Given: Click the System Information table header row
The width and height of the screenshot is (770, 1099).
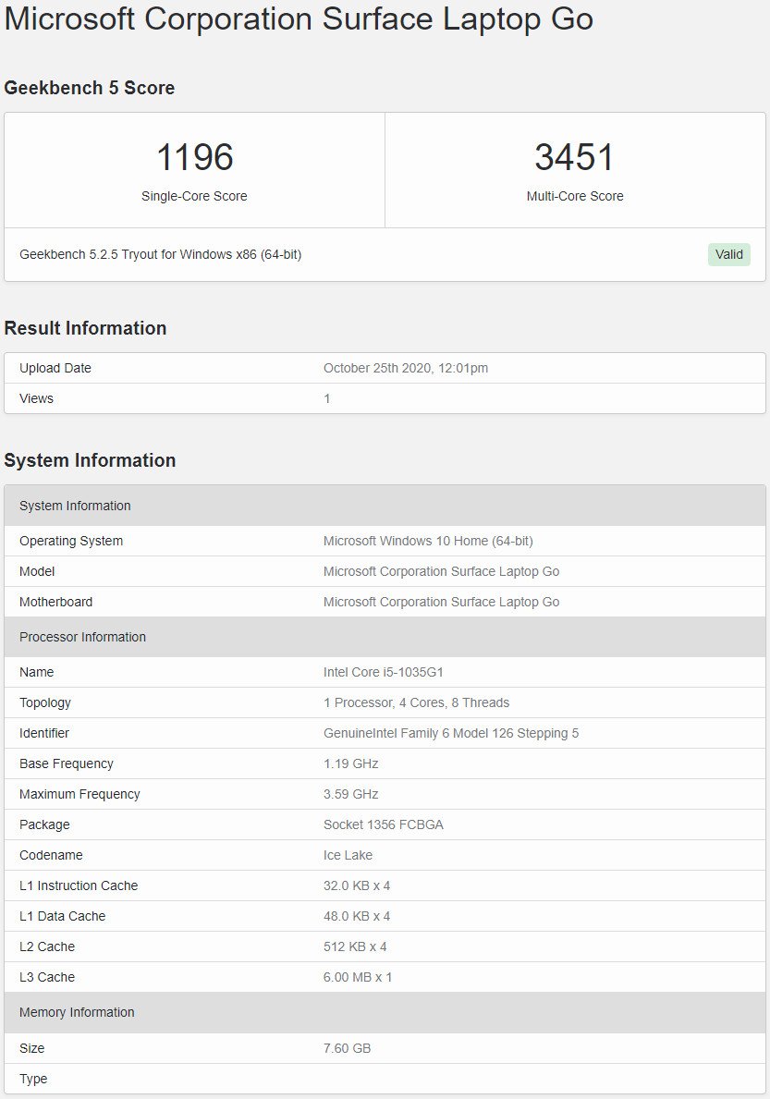Looking at the screenshot, I should pos(385,506).
